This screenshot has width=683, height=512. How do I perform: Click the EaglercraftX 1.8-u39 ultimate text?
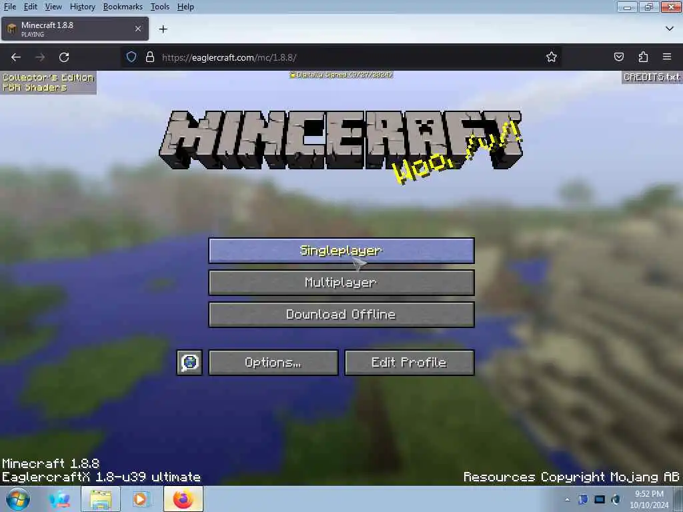101,477
